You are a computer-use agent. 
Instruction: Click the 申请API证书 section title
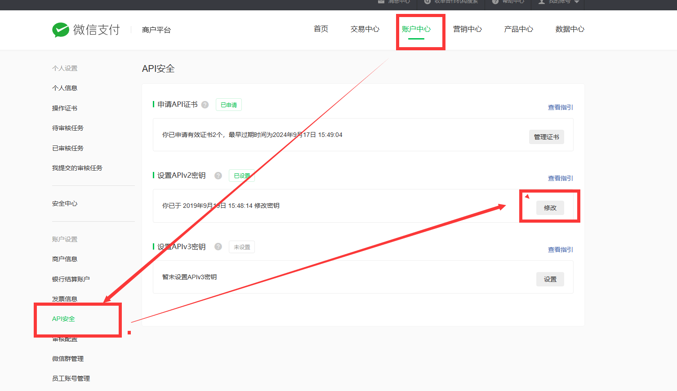tap(178, 105)
